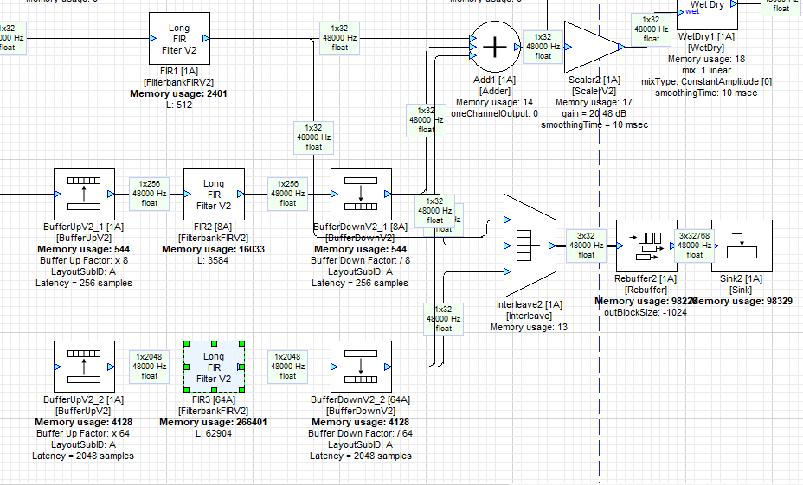
Task: Click the 3x32768 wire info label
Action: point(694,245)
